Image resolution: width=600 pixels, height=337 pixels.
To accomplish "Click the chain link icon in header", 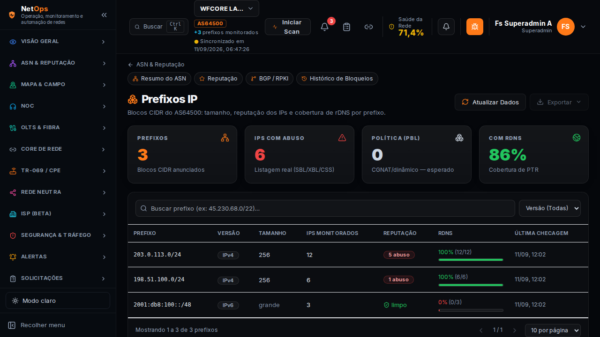I will [x=369, y=27].
